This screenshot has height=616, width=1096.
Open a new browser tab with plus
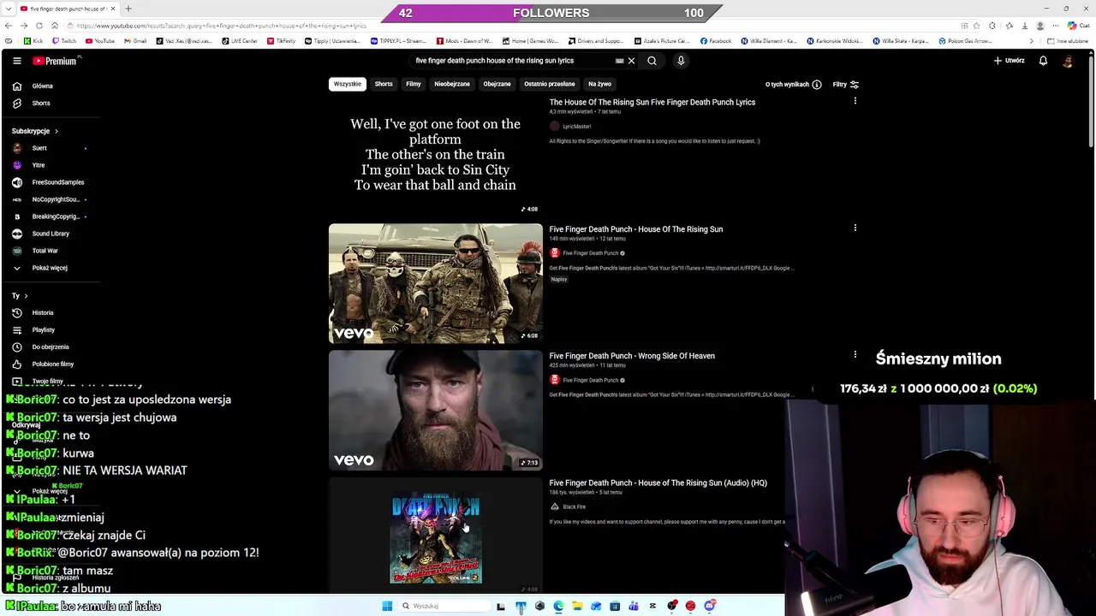pos(128,9)
